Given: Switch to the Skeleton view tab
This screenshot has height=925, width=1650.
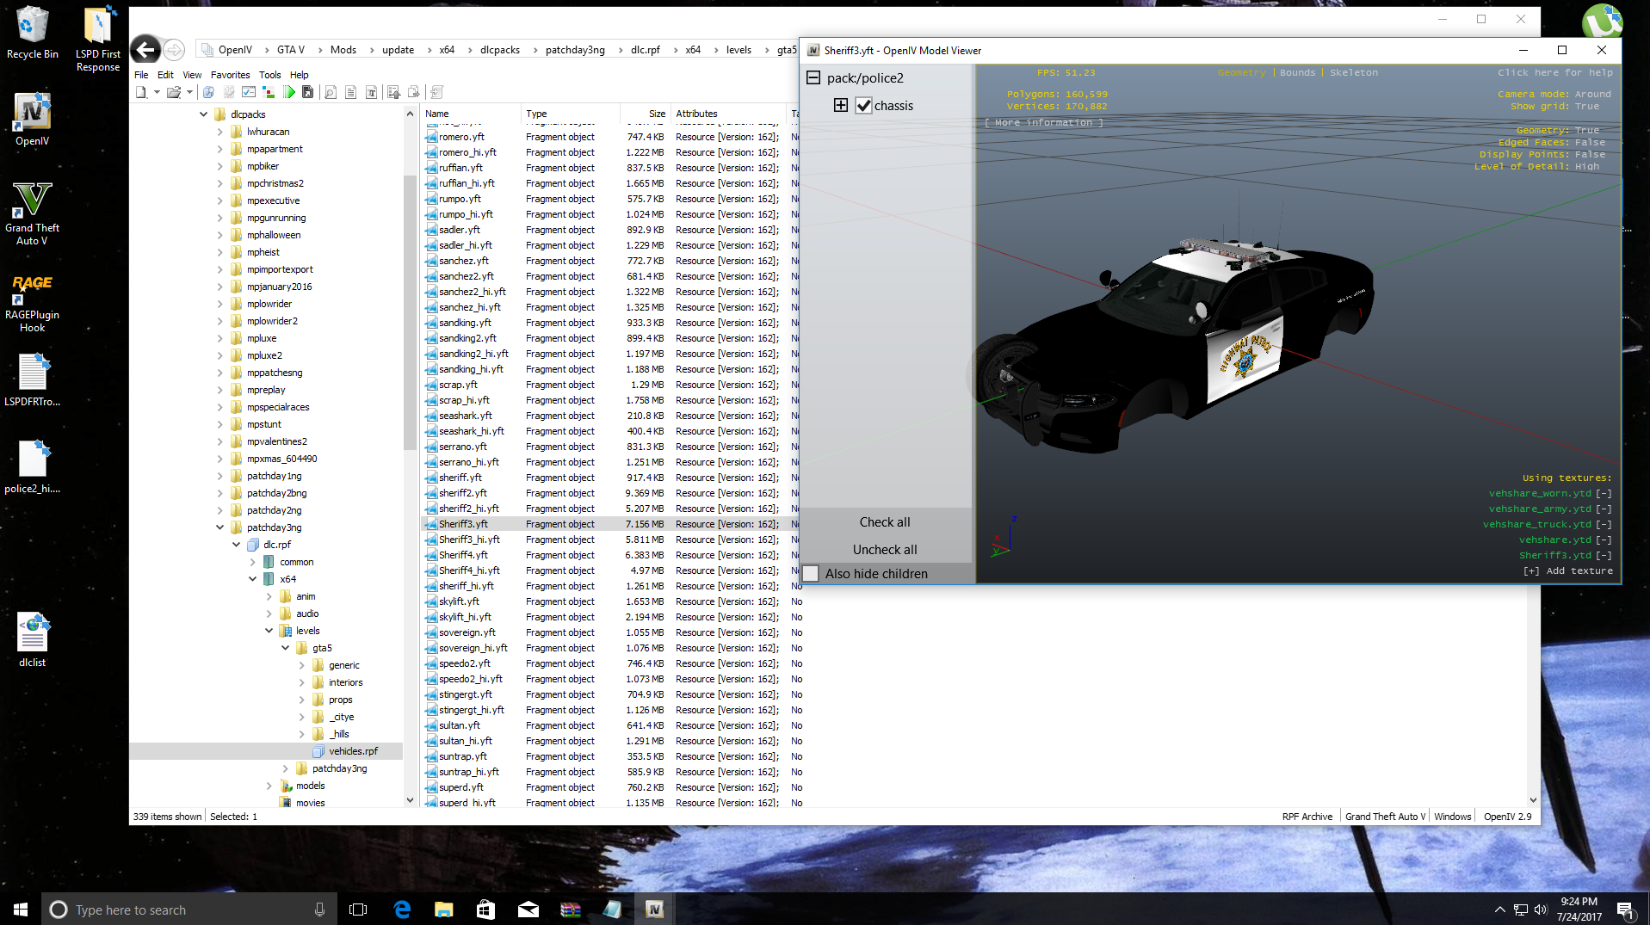Looking at the screenshot, I should [1353, 73].
